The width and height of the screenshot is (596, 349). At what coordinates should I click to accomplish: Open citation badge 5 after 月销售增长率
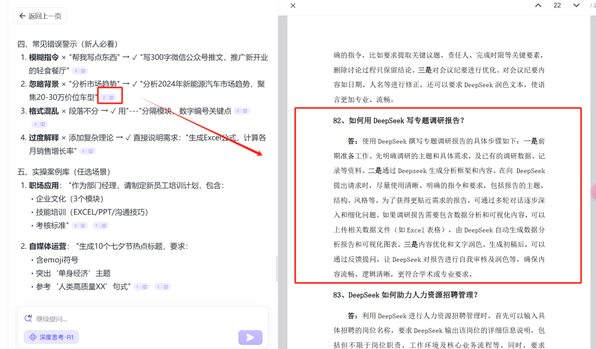tap(87, 151)
